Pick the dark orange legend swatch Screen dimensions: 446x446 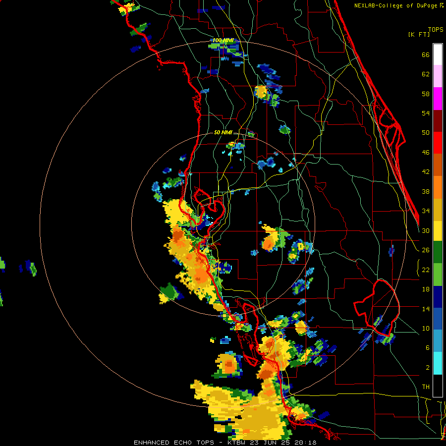click(438, 165)
